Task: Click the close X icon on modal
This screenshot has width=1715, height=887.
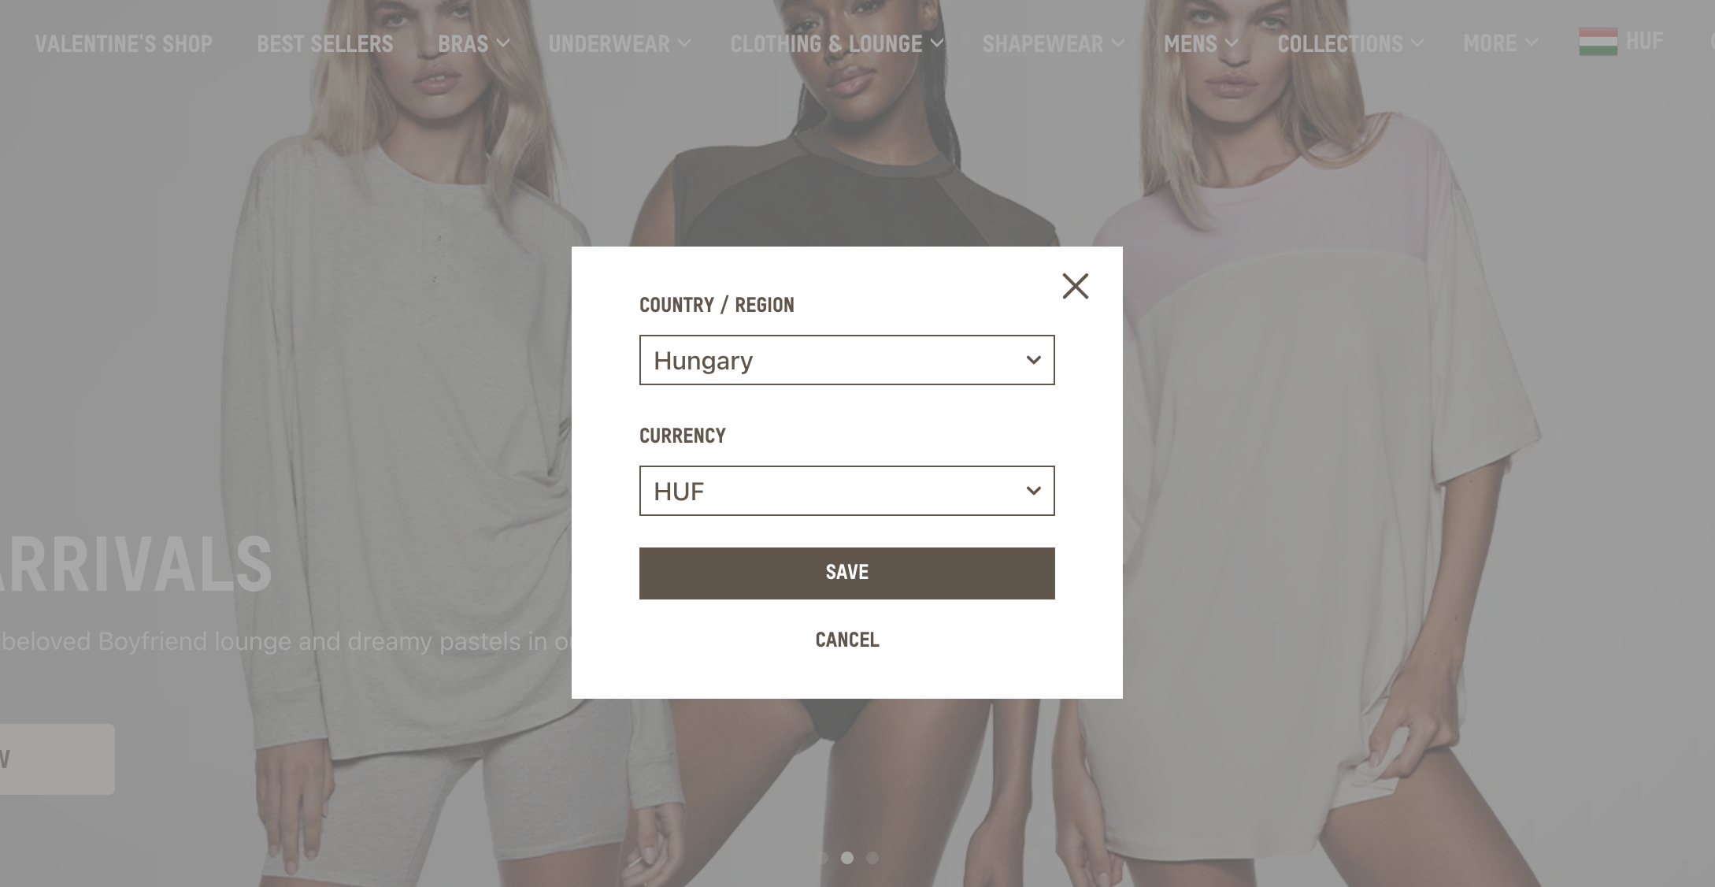Action: 1075,284
